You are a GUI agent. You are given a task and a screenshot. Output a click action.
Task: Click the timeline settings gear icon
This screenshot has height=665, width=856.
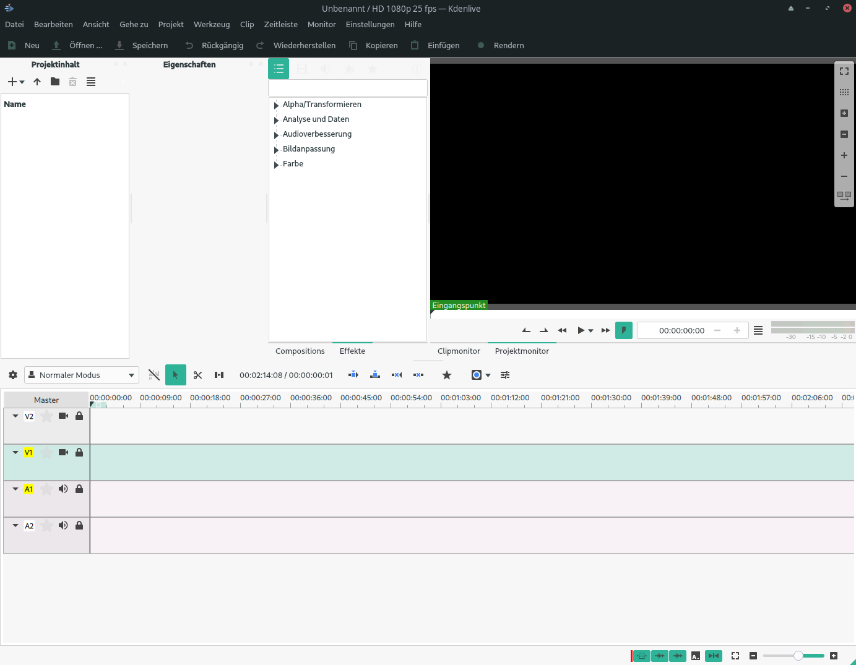13,375
